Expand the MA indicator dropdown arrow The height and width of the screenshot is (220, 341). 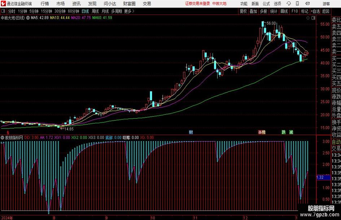click(x=28, y=18)
